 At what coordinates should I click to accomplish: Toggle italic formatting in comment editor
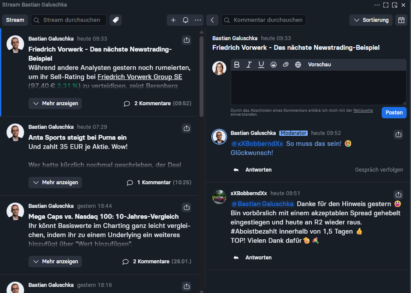pos(249,65)
